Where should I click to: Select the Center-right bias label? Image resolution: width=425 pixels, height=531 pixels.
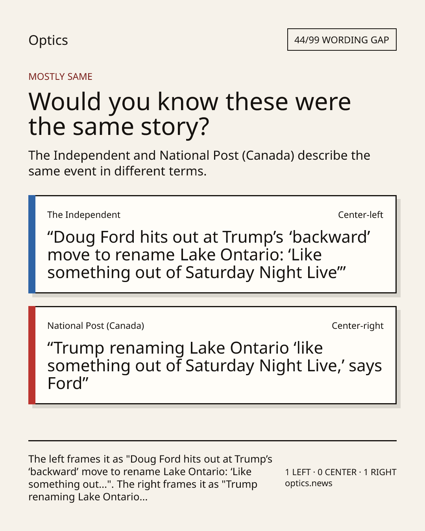357,326
